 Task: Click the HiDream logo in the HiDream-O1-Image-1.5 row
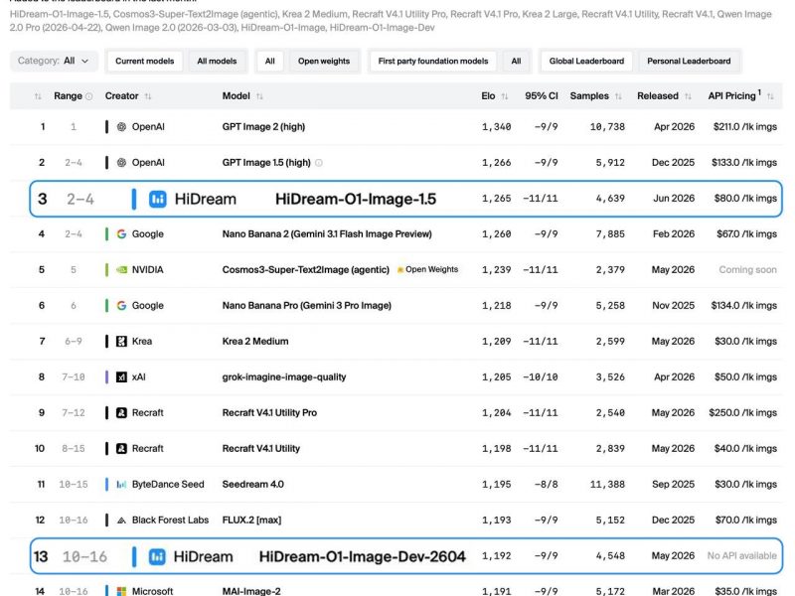coord(158,199)
